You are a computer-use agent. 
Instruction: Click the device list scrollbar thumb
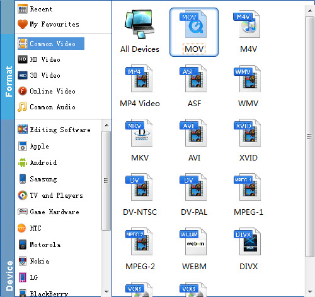coord(106,181)
